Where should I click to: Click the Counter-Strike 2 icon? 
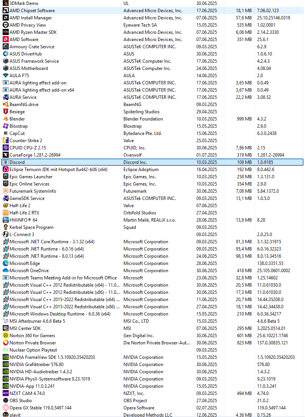click(x=6, y=140)
